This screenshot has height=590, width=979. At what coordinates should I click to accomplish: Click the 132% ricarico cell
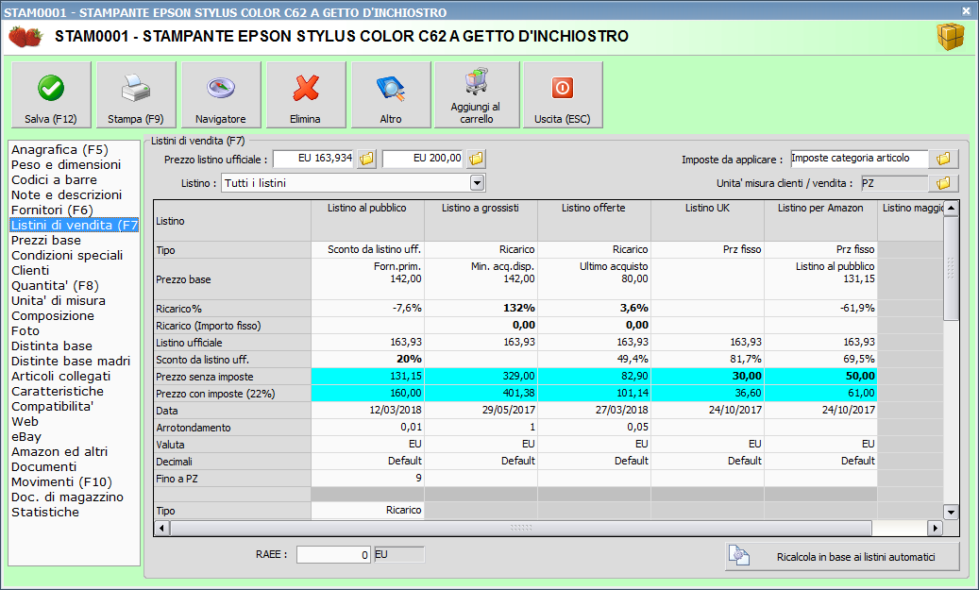click(481, 308)
